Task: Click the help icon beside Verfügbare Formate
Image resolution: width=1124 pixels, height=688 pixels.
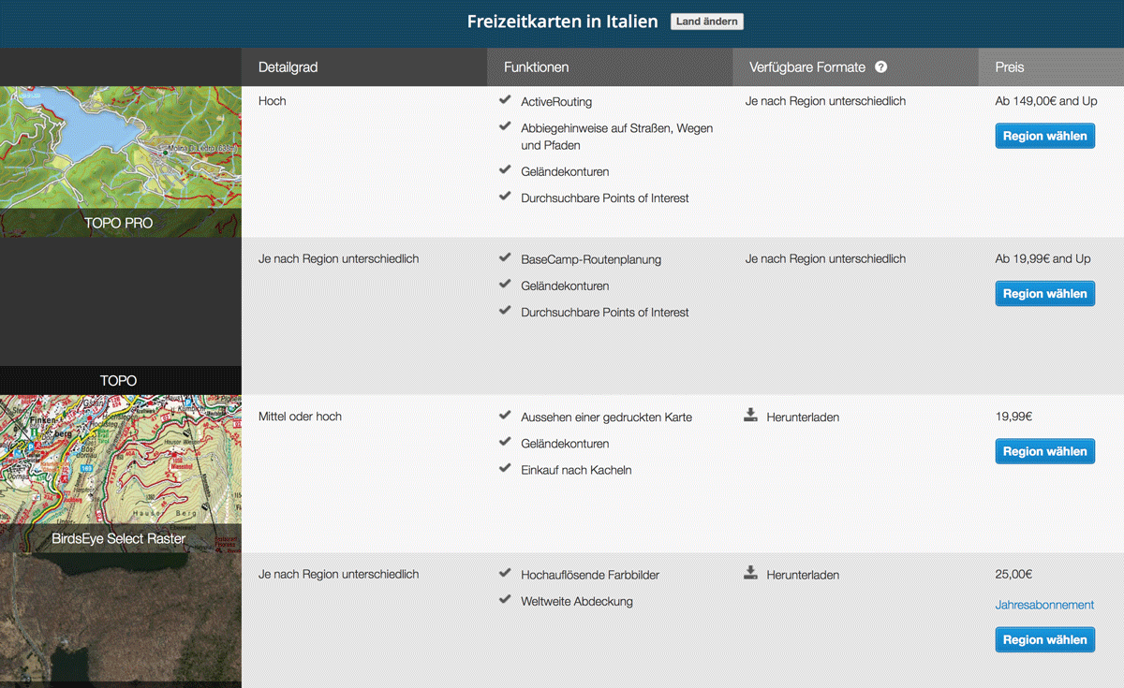Action: pos(880,67)
